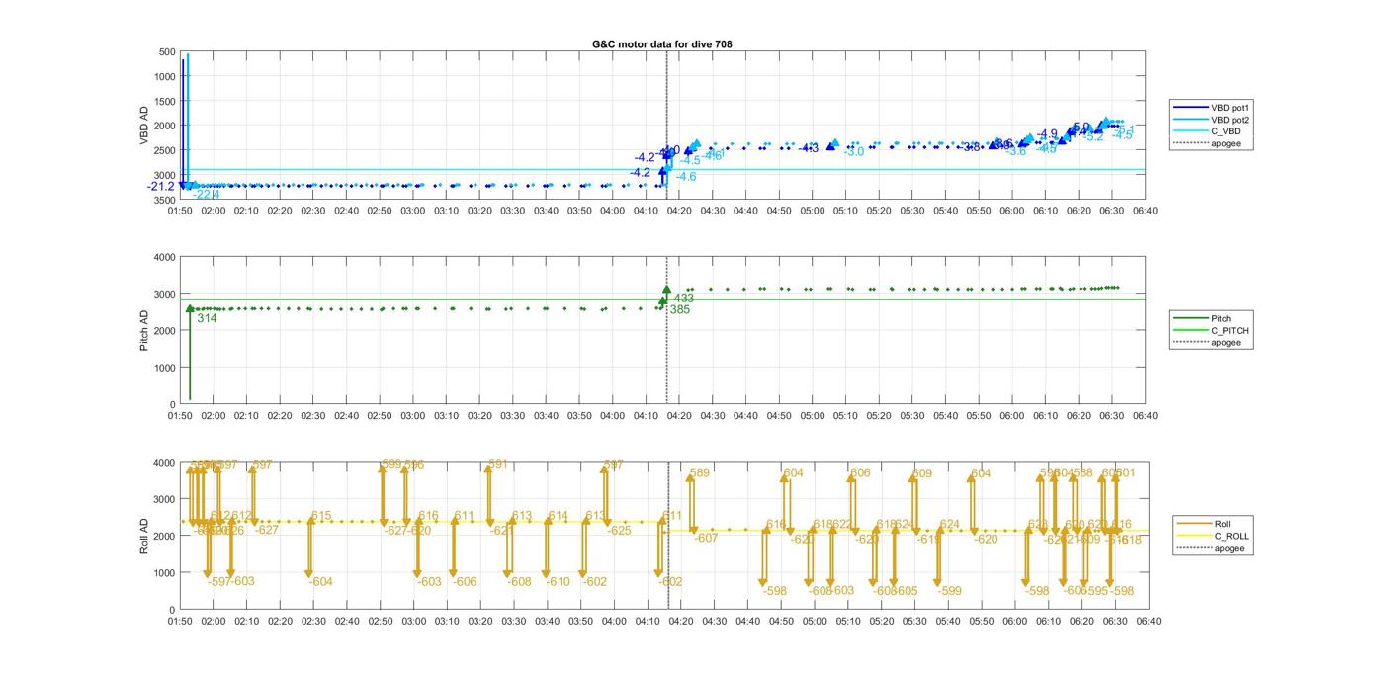
Task: Click the "606" roll data label
Action: coord(860,473)
